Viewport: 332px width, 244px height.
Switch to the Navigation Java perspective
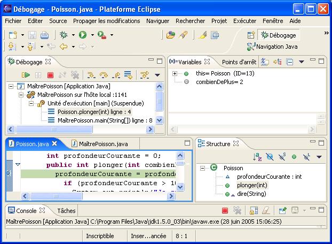276,47
